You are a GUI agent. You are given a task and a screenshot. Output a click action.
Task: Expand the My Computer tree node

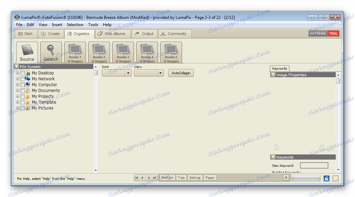coord(17,85)
